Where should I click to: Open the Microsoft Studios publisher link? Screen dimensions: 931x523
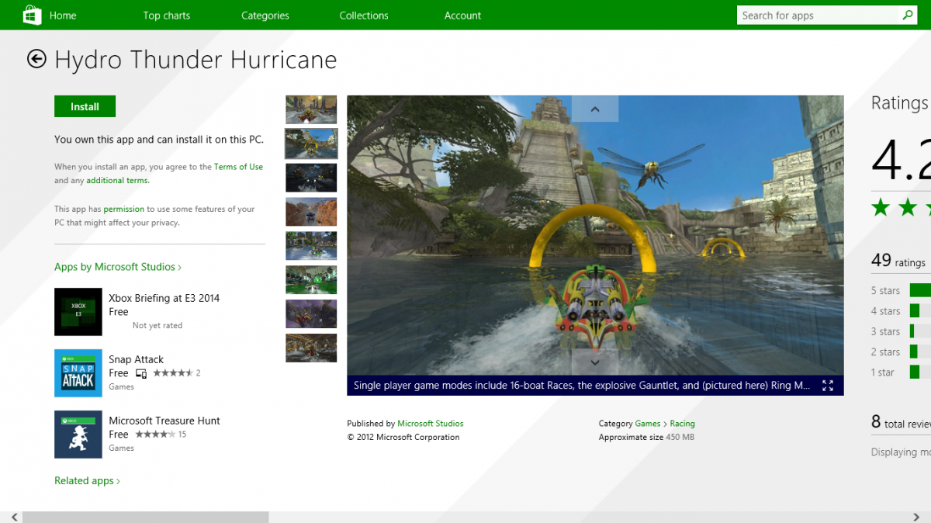click(431, 424)
